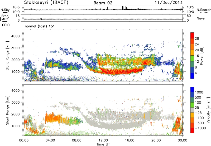Click the '16:00' time axis label
Image resolution: width=211 pixels, height=146 pixels.
(x=130, y=140)
